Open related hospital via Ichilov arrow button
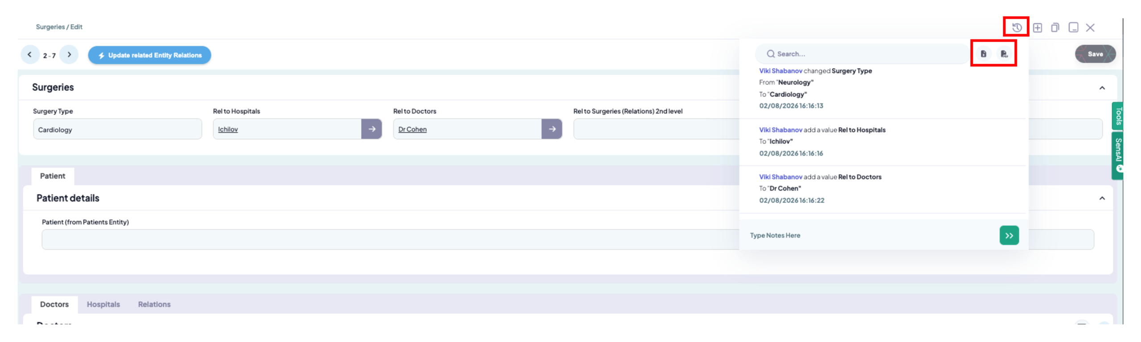The image size is (1141, 342). [x=371, y=129]
